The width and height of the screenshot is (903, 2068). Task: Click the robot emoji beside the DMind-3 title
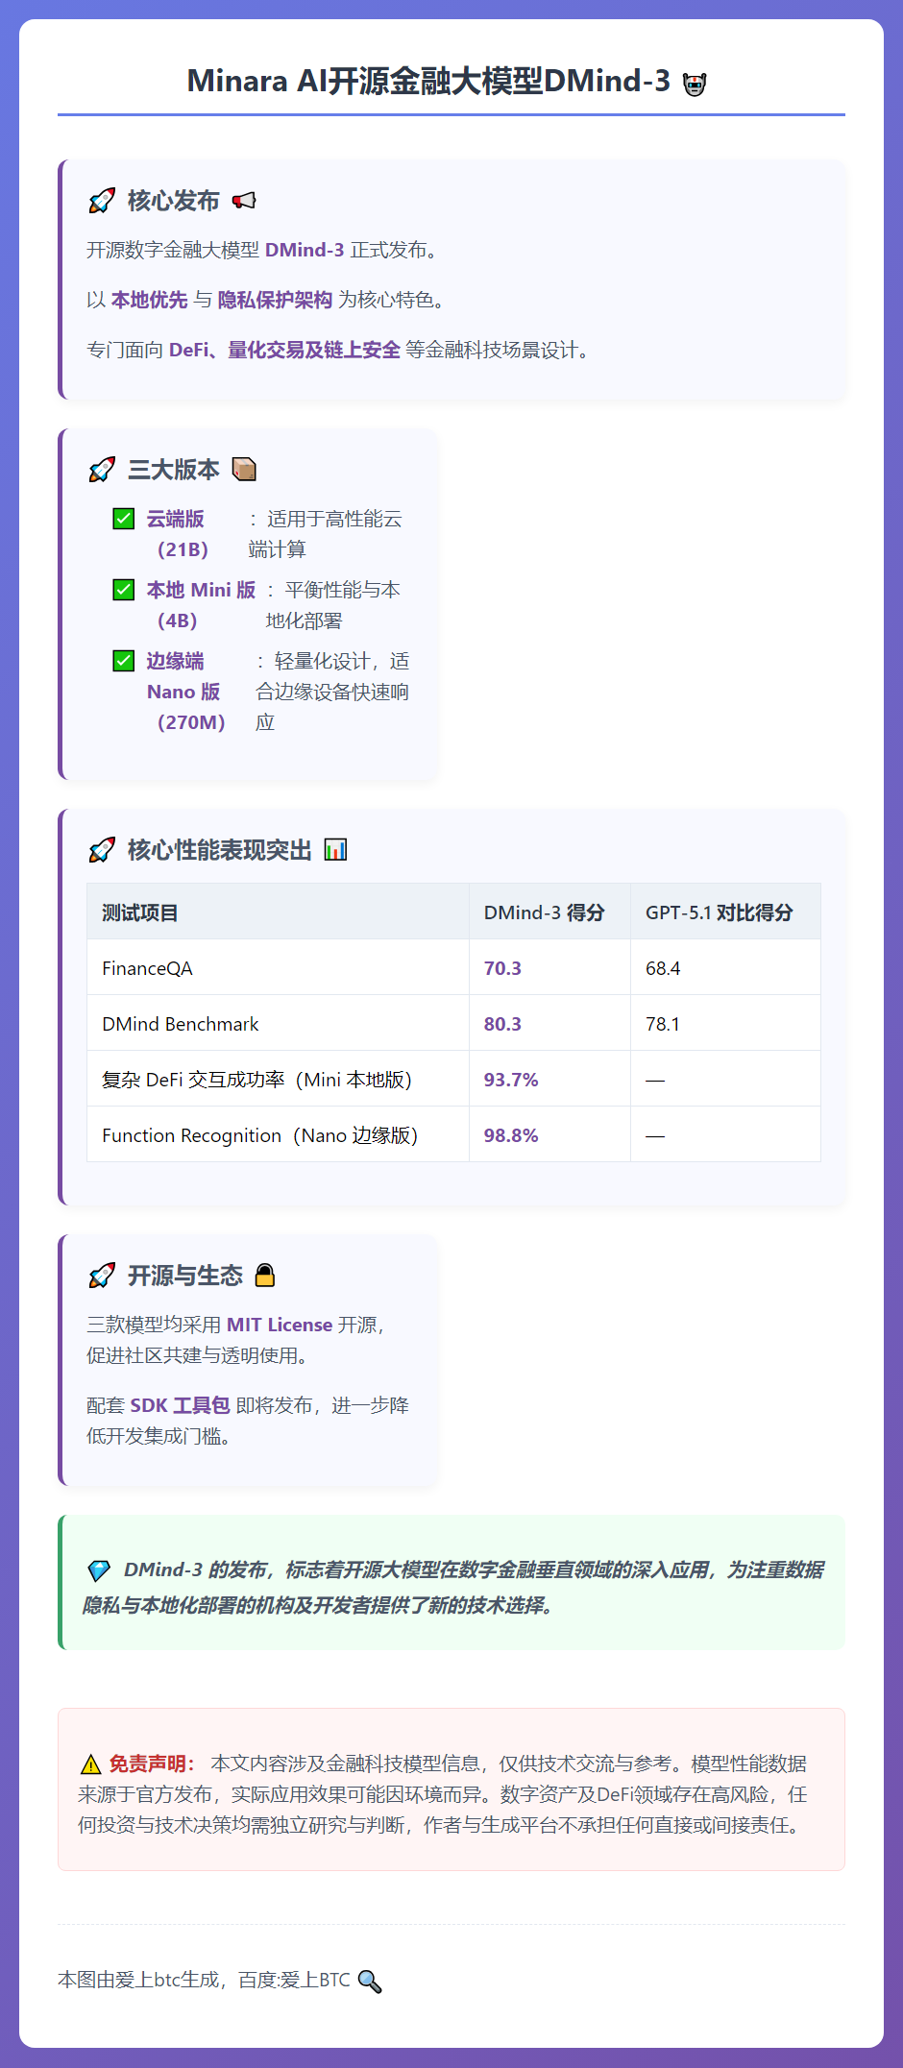click(695, 84)
